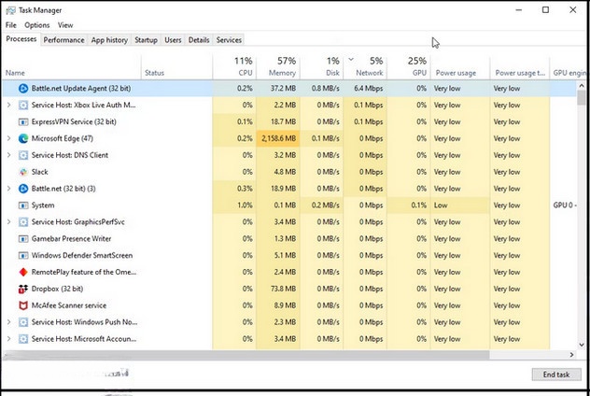Image resolution: width=590 pixels, height=396 pixels.
Task: Click the GPU engine column header
Action: pyautogui.click(x=569, y=66)
